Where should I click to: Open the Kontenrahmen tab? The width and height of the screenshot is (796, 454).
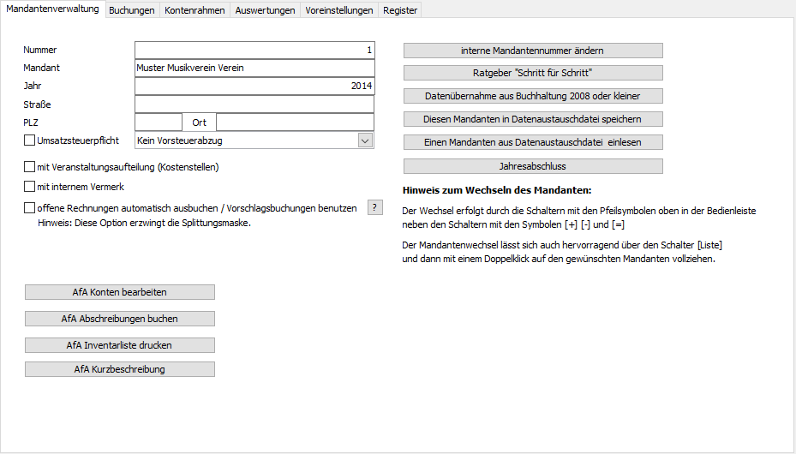point(195,10)
